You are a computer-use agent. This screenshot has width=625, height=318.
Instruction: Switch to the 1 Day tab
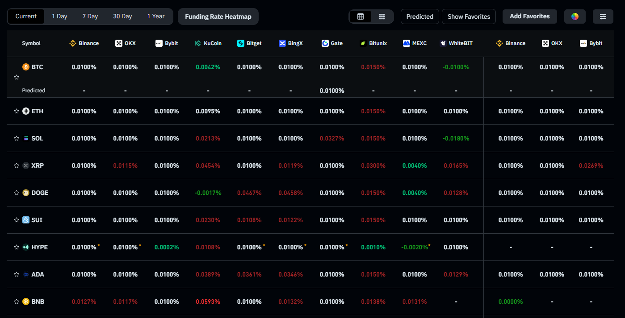(x=59, y=16)
